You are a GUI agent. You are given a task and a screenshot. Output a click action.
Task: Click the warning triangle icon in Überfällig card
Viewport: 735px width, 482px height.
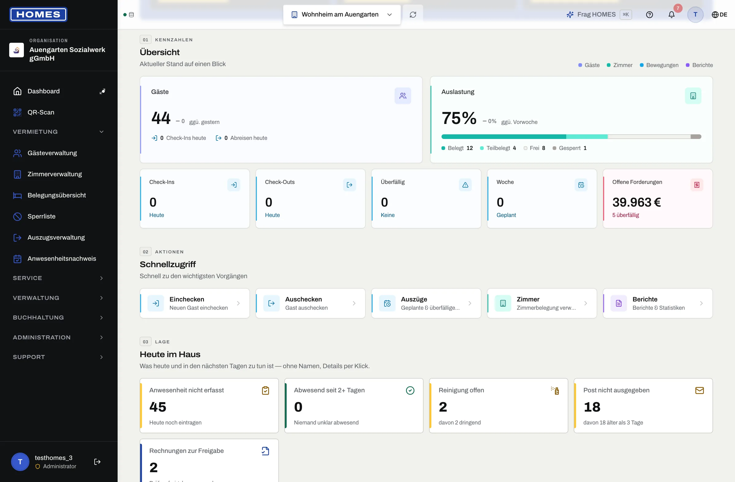pyautogui.click(x=465, y=185)
